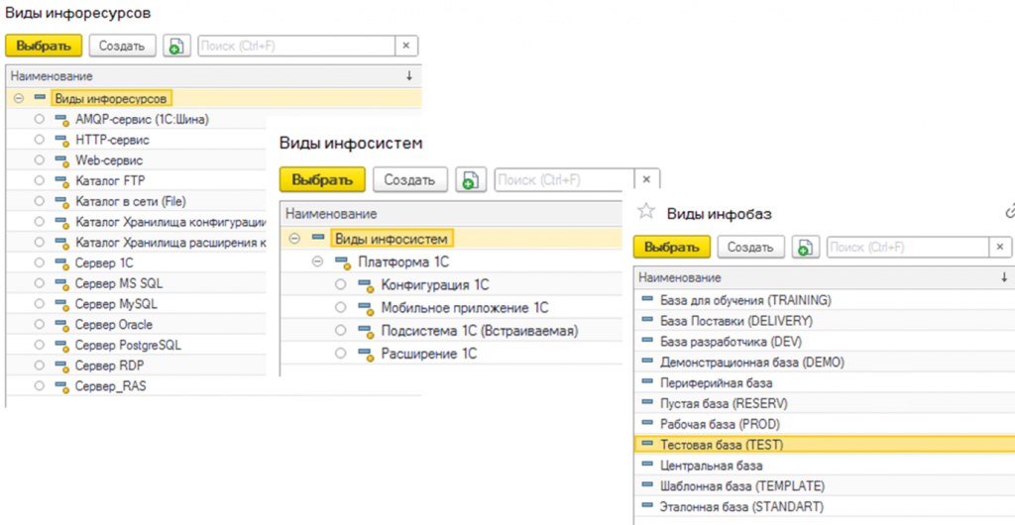Focus search field in Виды инфобаз window

[x=908, y=247]
